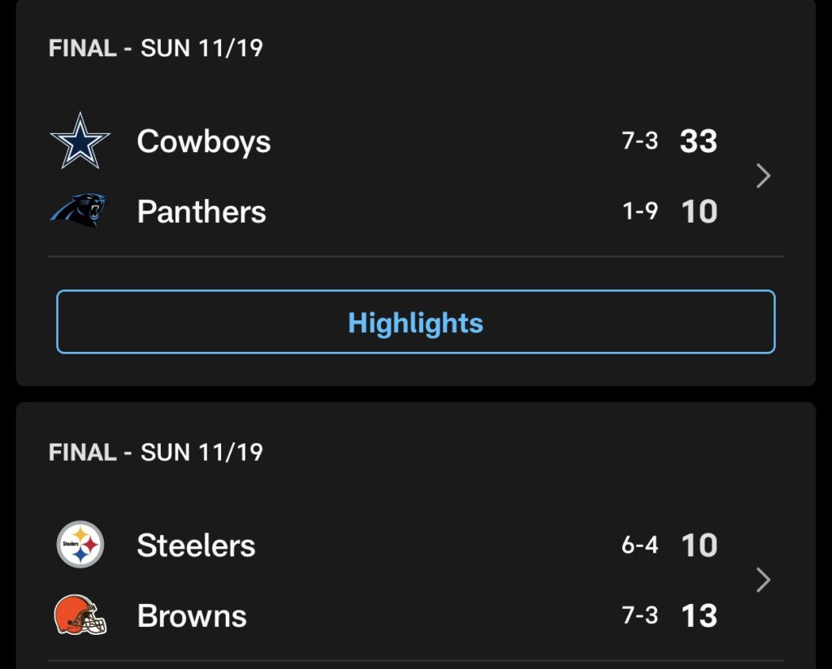
Task: Select the Panthers team name
Action: pos(201,211)
